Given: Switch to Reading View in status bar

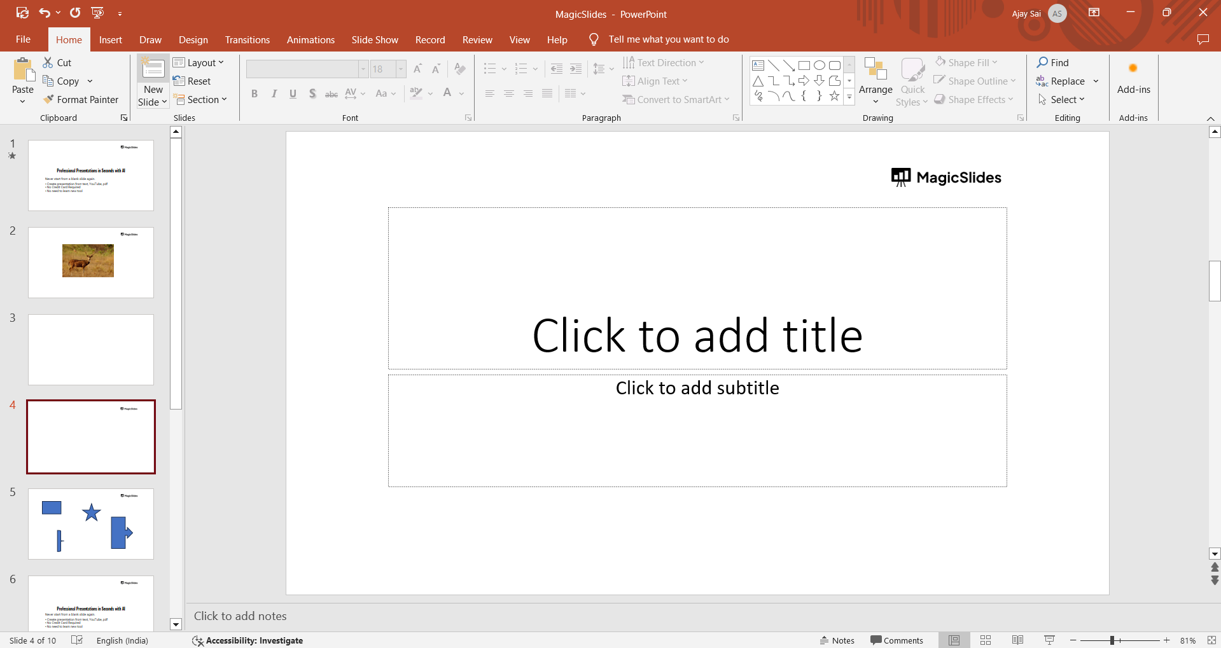Looking at the screenshot, I should tap(1017, 640).
